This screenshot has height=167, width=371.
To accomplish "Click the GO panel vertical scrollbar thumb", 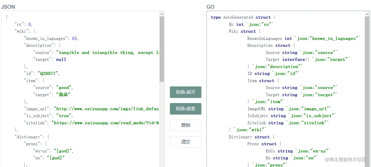I will click(367, 92).
